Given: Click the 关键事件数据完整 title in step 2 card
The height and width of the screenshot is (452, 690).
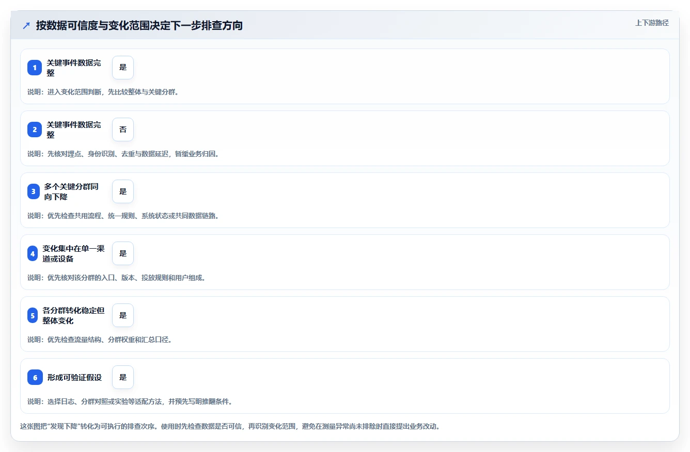Looking at the screenshot, I should coord(74,130).
